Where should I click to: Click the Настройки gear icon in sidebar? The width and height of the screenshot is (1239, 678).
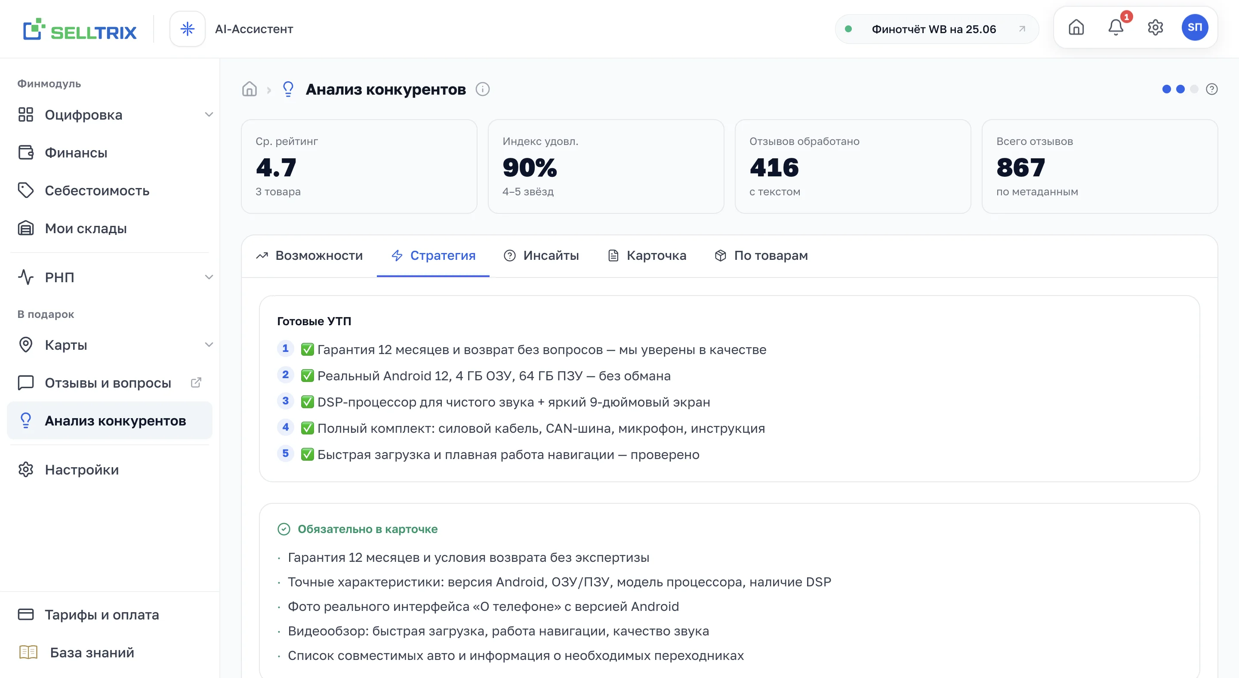(25, 469)
